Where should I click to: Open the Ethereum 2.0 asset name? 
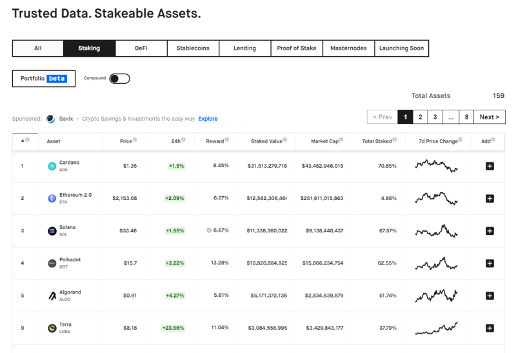click(x=75, y=195)
